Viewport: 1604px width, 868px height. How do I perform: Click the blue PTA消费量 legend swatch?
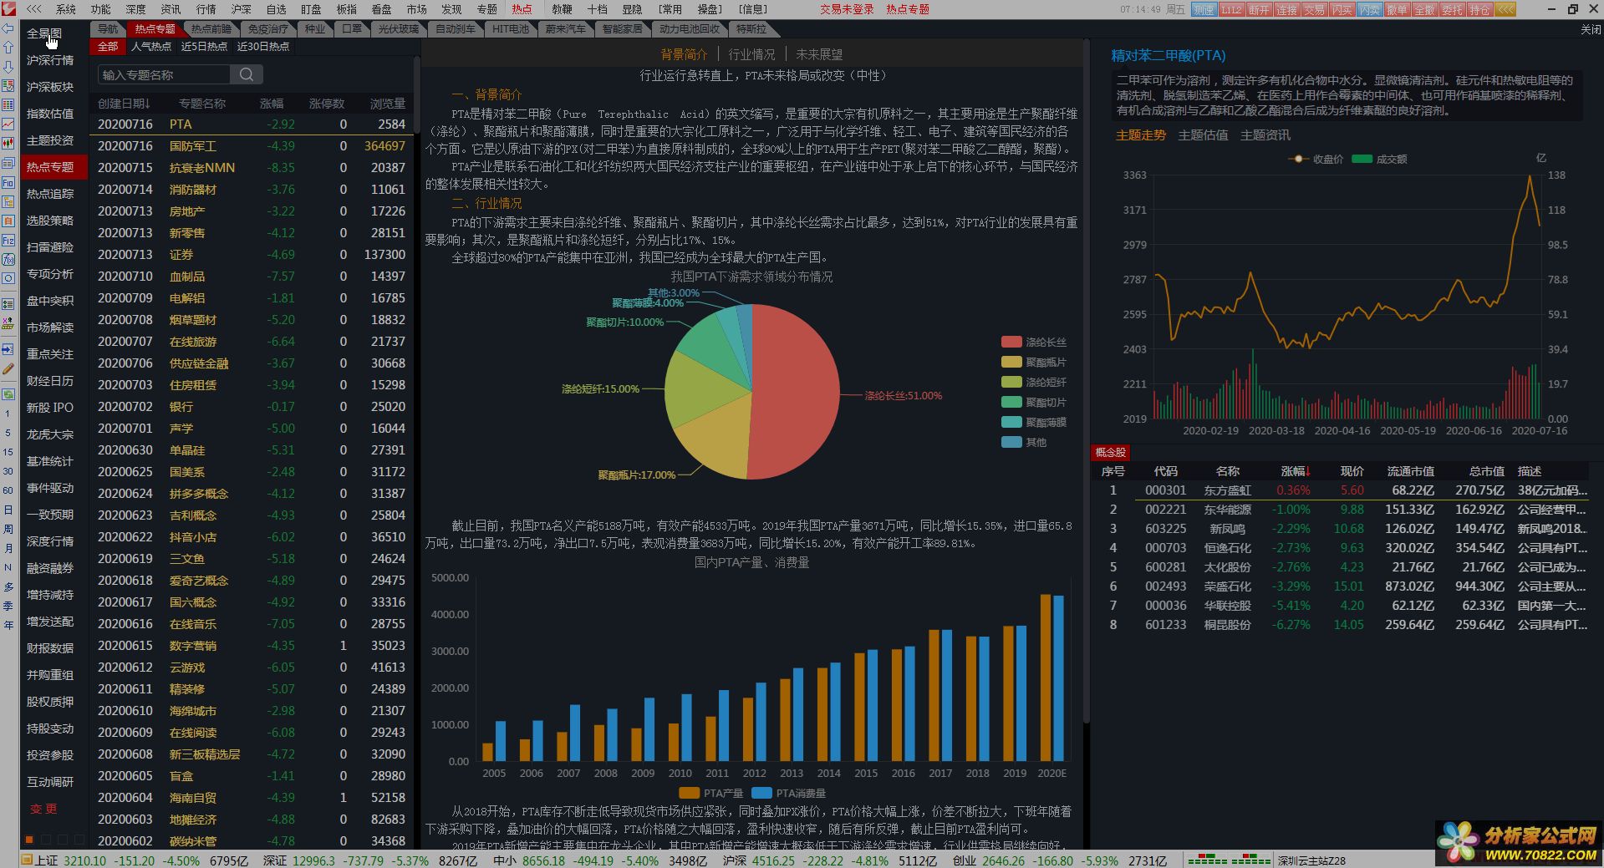coord(761,793)
